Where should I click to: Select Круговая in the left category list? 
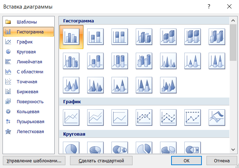coord(29,52)
